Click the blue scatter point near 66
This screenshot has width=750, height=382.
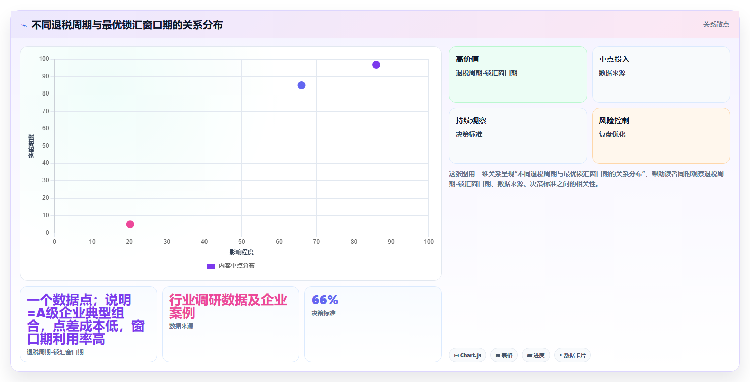coord(301,85)
